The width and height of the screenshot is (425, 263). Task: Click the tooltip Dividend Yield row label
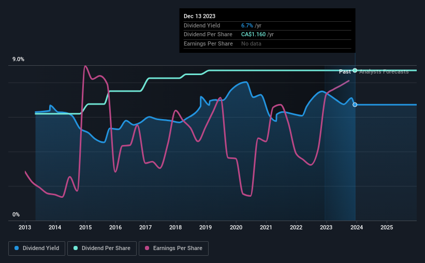coord(202,25)
